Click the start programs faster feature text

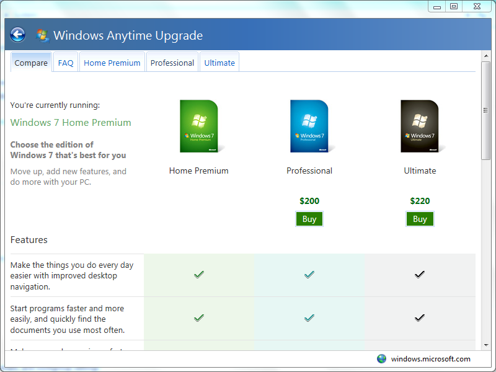pyautogui.click(x=68, y=319)
